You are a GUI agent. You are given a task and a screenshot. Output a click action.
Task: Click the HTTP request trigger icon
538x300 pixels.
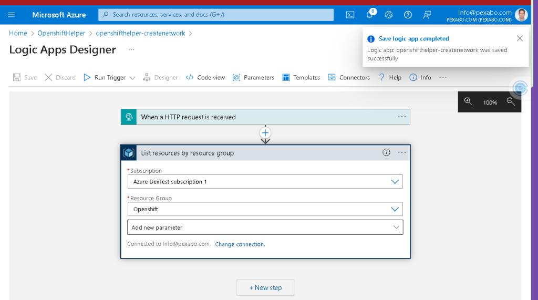129,117
